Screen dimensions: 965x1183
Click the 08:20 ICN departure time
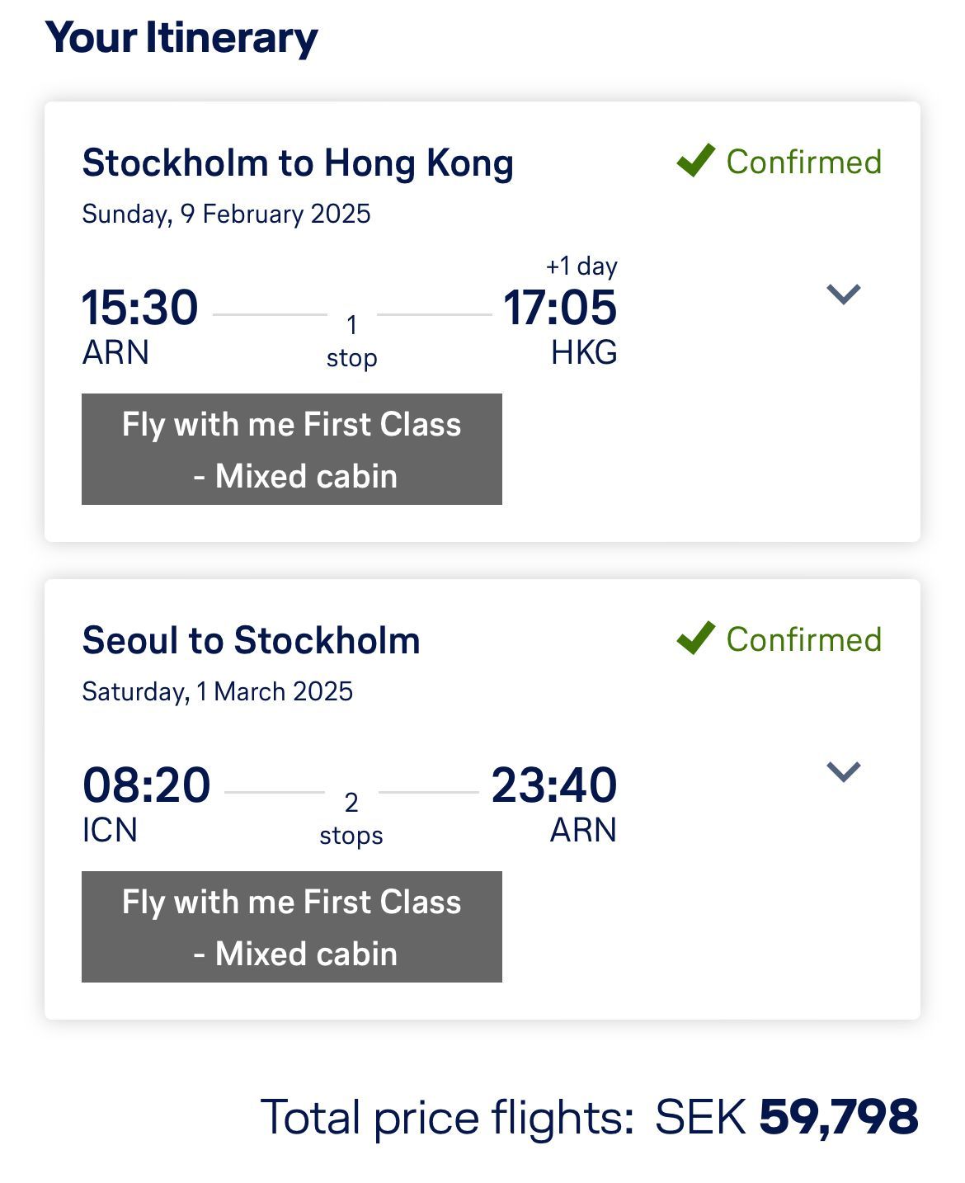pyautogui.click(x=146, y=785)
